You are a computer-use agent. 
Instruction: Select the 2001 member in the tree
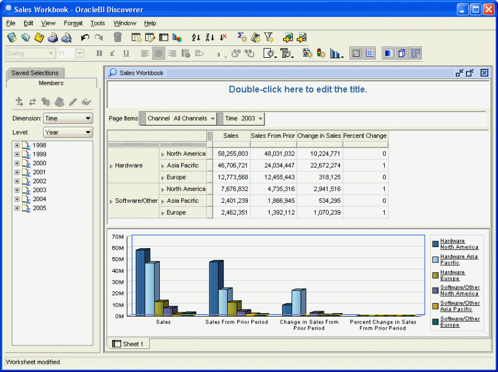[x=40, y=172]
